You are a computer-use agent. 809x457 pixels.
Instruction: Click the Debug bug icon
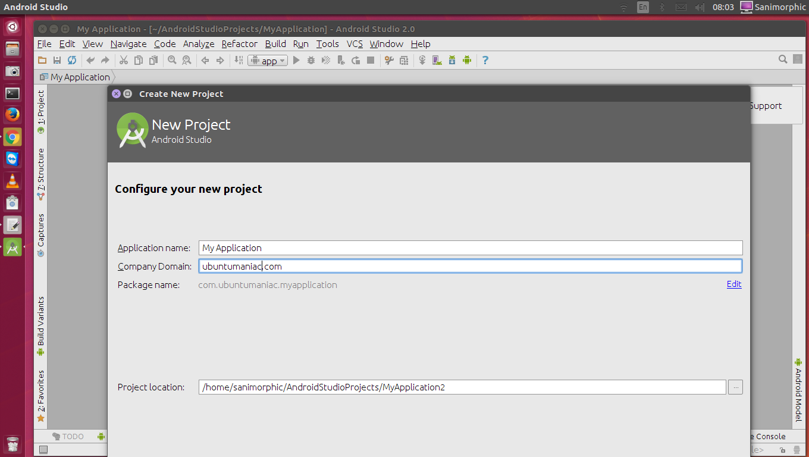click(311, 60)
